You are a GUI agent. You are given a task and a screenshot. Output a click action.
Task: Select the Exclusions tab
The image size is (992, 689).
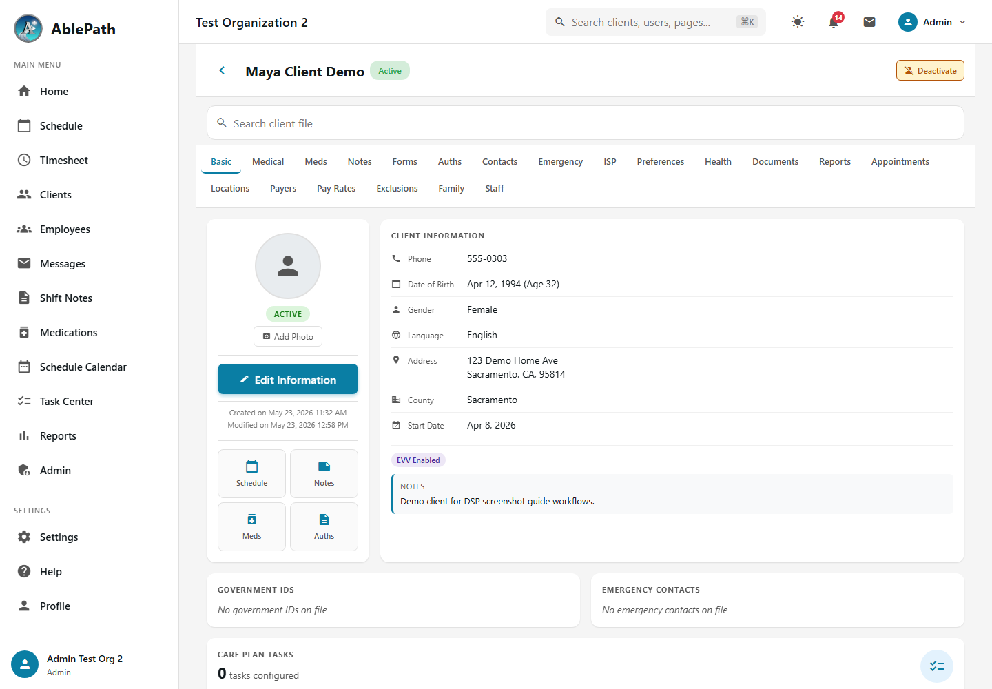[397, 188]
